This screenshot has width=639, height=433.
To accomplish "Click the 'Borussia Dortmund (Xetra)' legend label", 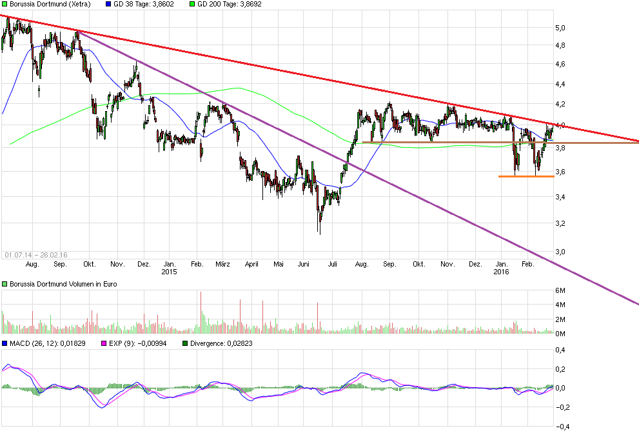I will (x=50, y=4).
